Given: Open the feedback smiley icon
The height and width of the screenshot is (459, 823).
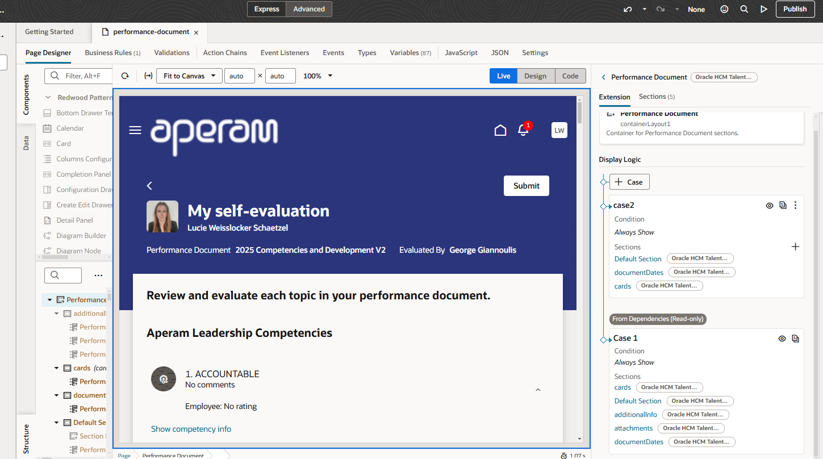Looking at the screenshot, I should 724,9.
